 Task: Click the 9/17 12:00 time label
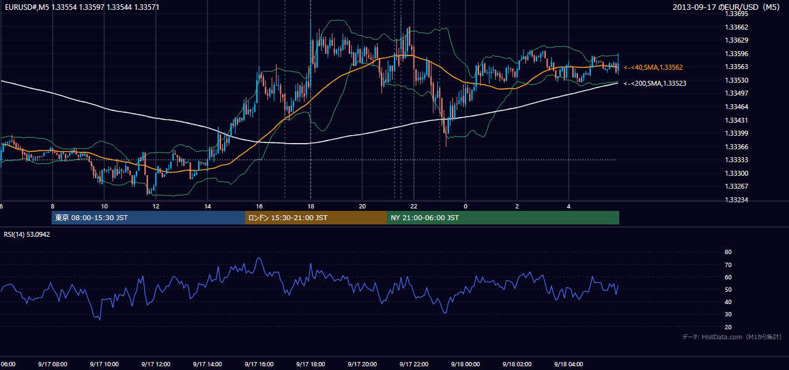point(156,364)
